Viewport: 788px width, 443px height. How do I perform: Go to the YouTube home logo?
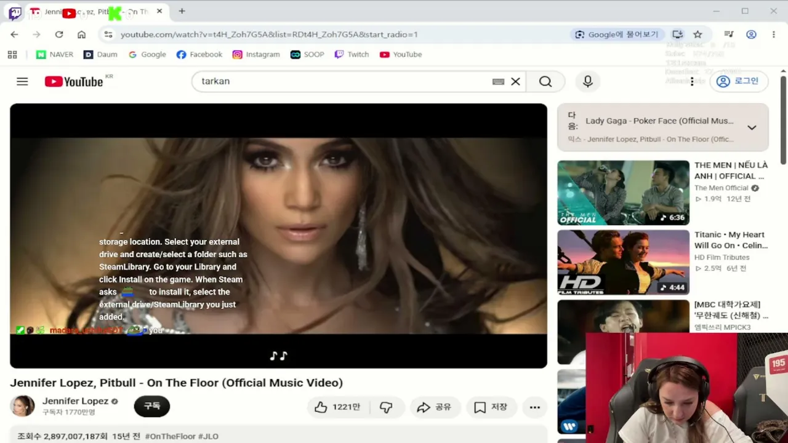click(x=74, y=81)
